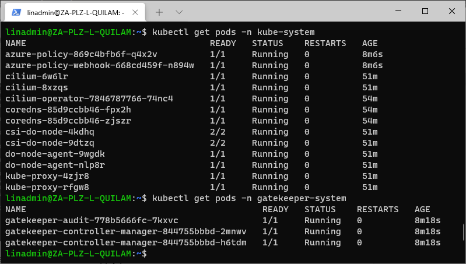Close the linadmin@ZA-PLZ-L-QUILAM tab
The image size is (466, 264).
135,12
